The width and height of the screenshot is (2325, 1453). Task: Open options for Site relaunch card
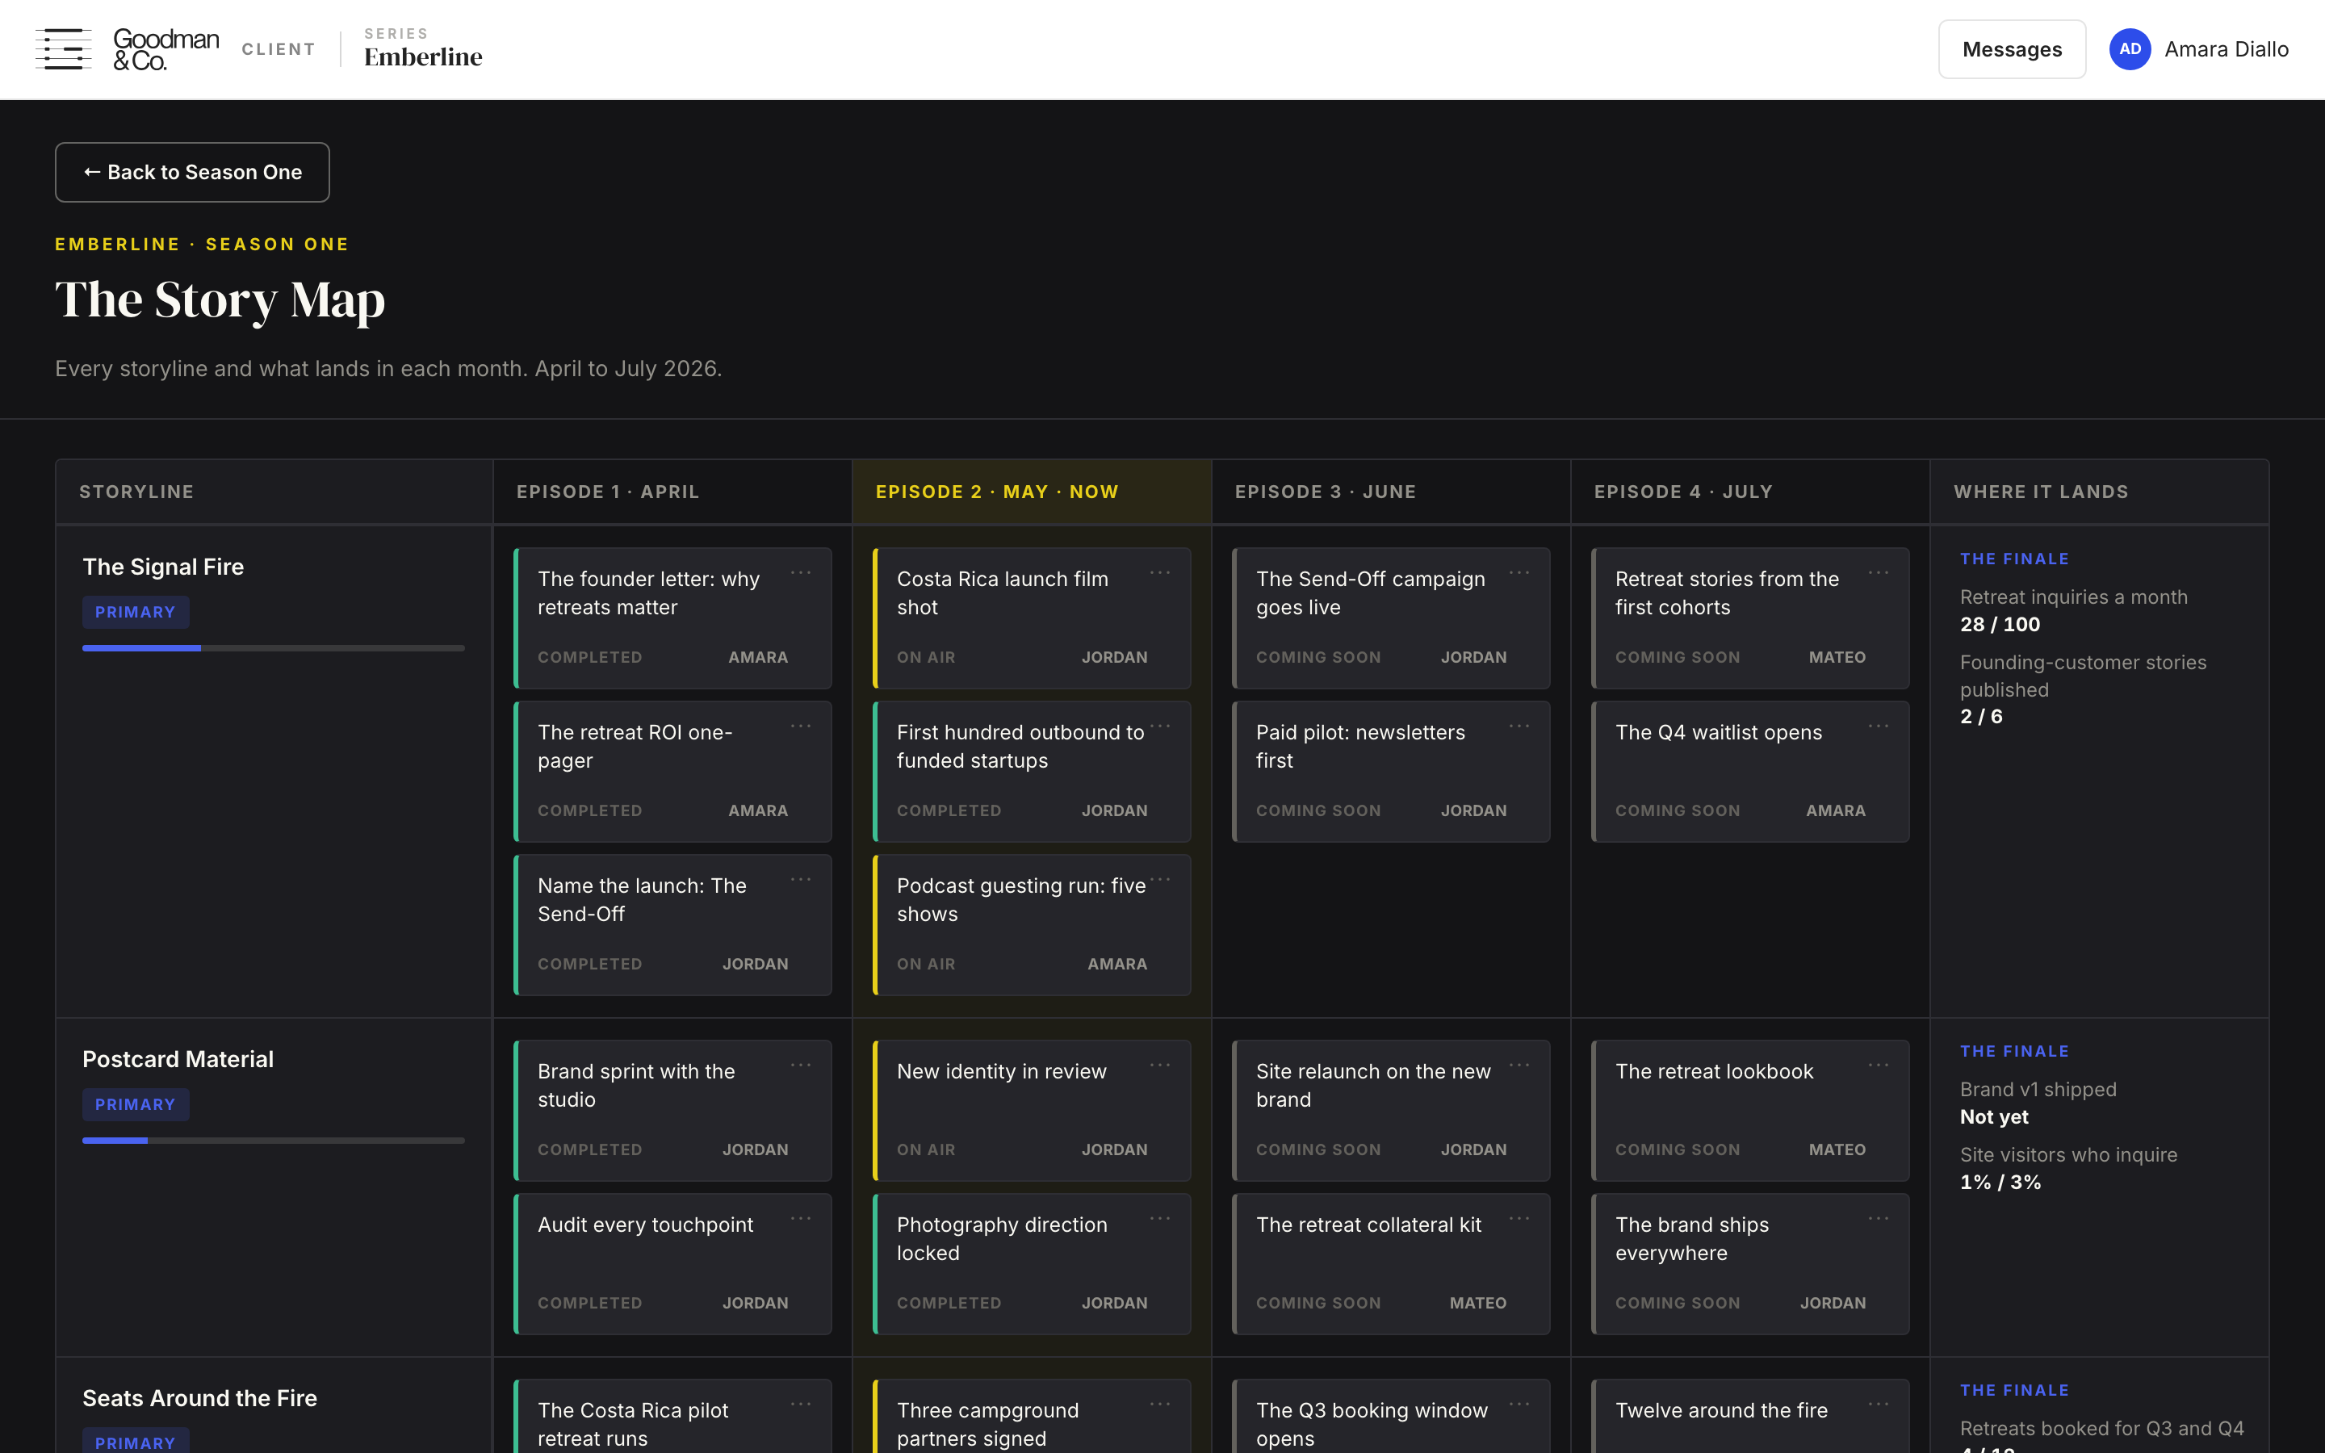(x=1519, y=1065)
